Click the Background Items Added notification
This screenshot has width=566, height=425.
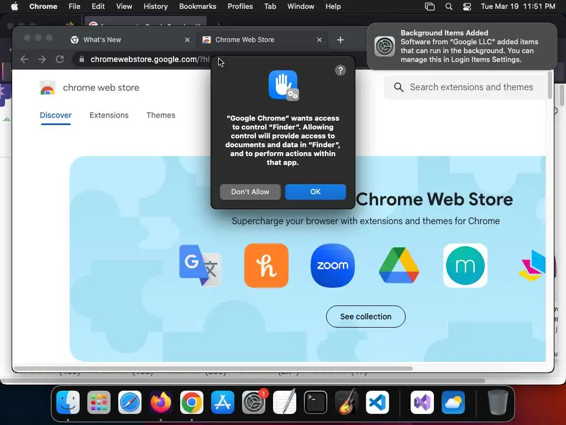pyautogui.click(x=462, y=46)
